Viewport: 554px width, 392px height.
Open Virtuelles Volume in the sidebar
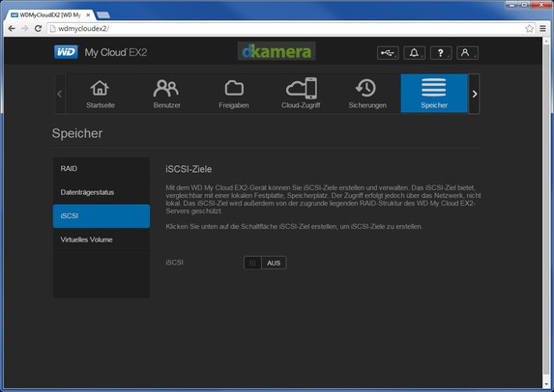102,239
